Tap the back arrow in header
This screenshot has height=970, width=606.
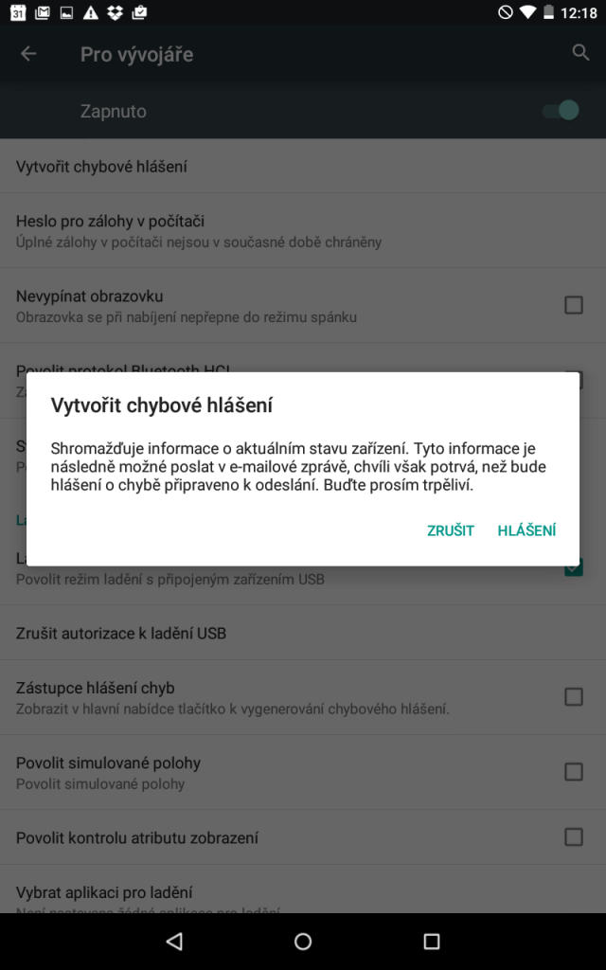pos(28,54)
